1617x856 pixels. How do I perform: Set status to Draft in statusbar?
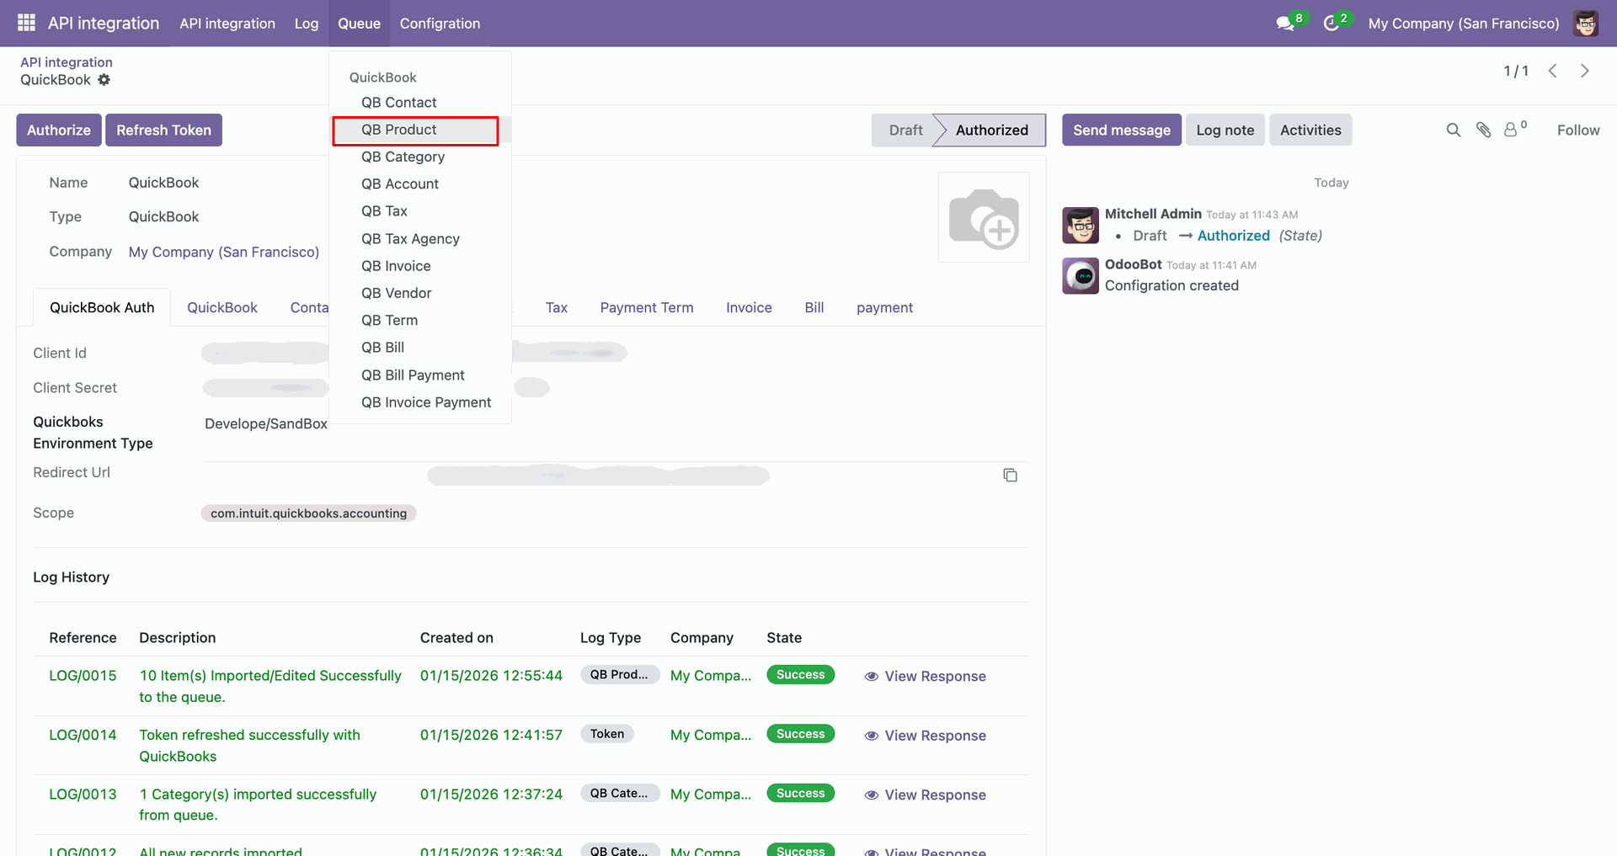(905, 130)
